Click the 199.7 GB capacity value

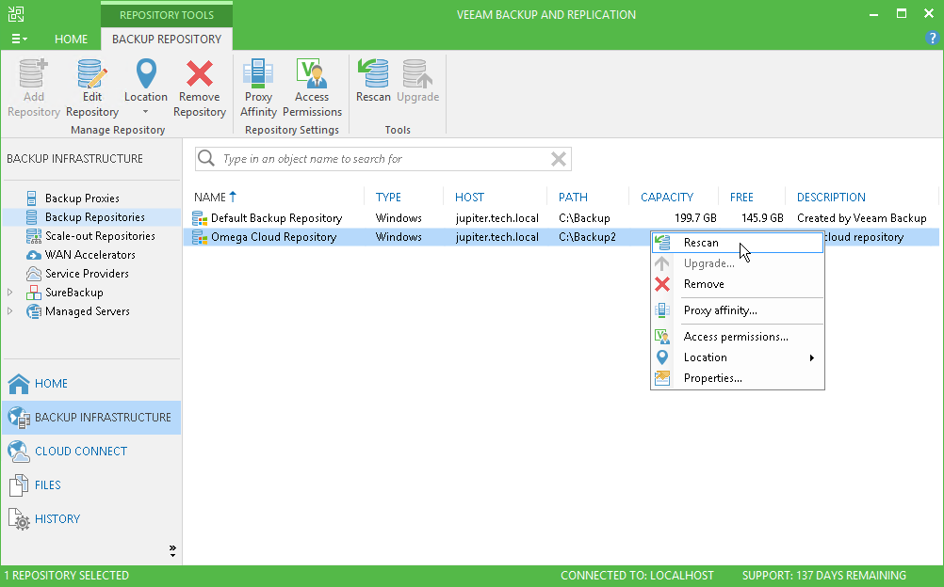point(695,217)
